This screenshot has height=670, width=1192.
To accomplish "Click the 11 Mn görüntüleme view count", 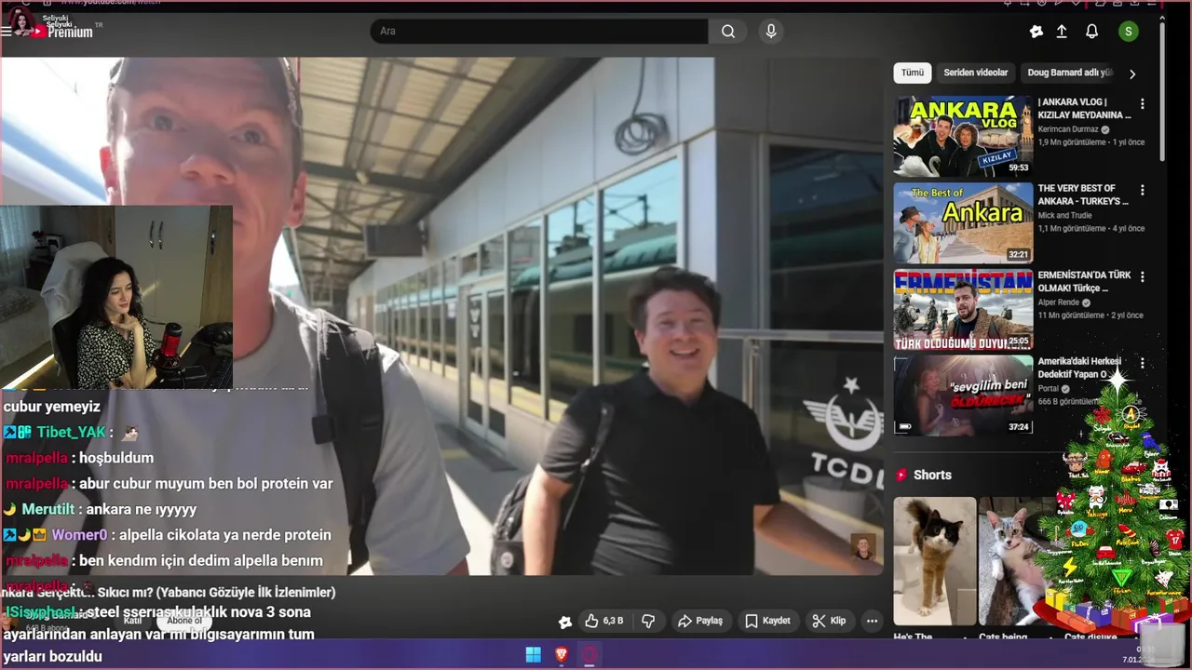I will [1073, 315].
